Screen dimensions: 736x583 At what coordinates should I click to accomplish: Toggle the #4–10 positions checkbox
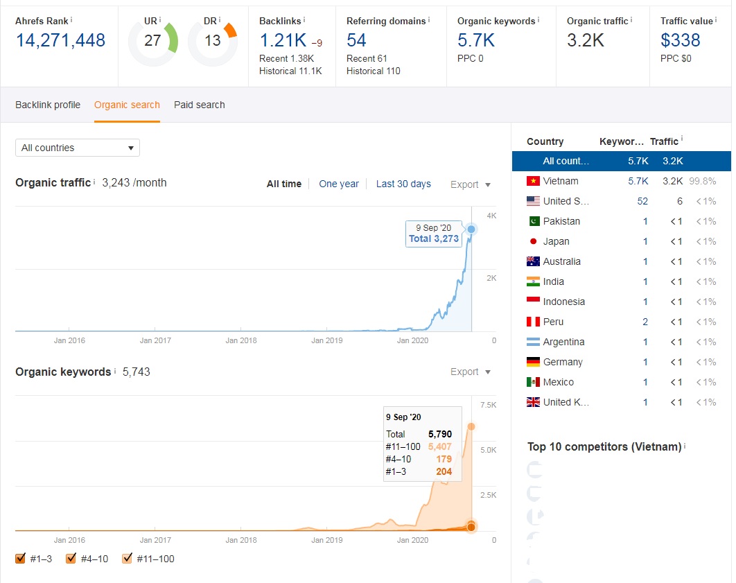tap(71, 558)
